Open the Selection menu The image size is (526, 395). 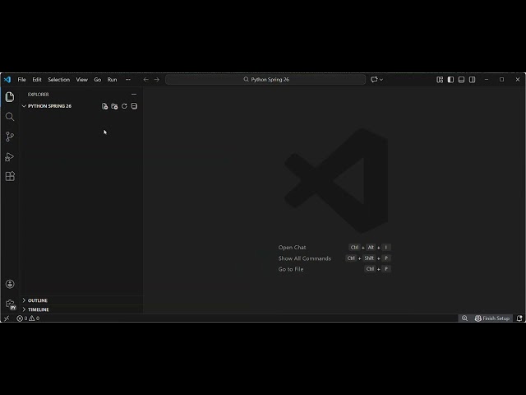pyautogui.click(x=58, y=80)
